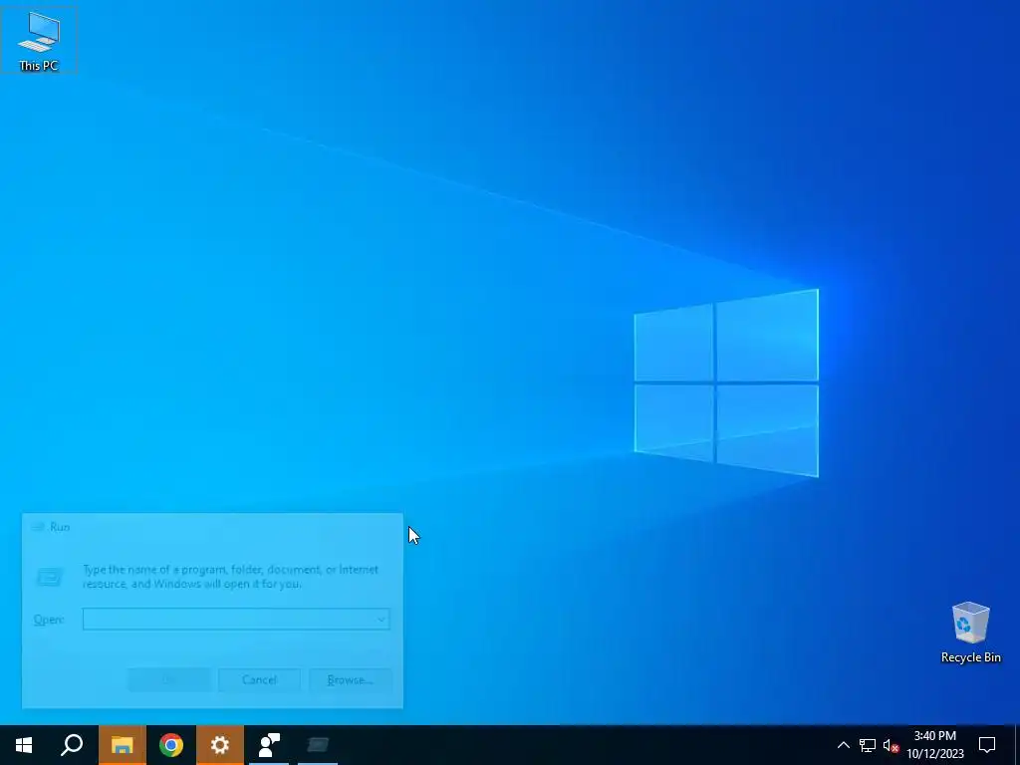
Task: Expand the Open combo box dropdown arrow
Action: click(382, 620)
